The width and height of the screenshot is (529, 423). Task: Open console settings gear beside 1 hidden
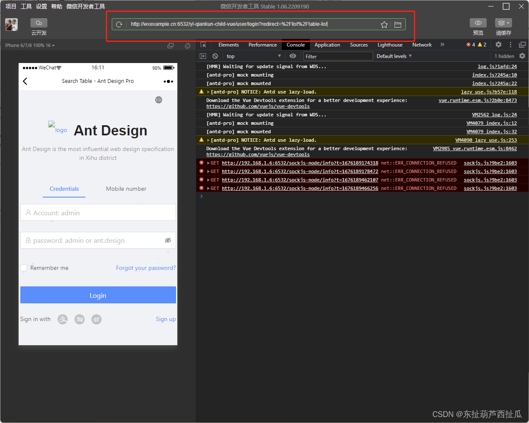(522, 56)
